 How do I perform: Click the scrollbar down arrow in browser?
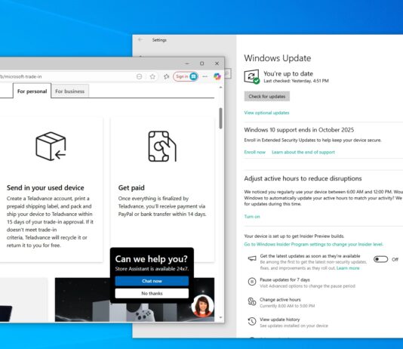pos(220,317)
